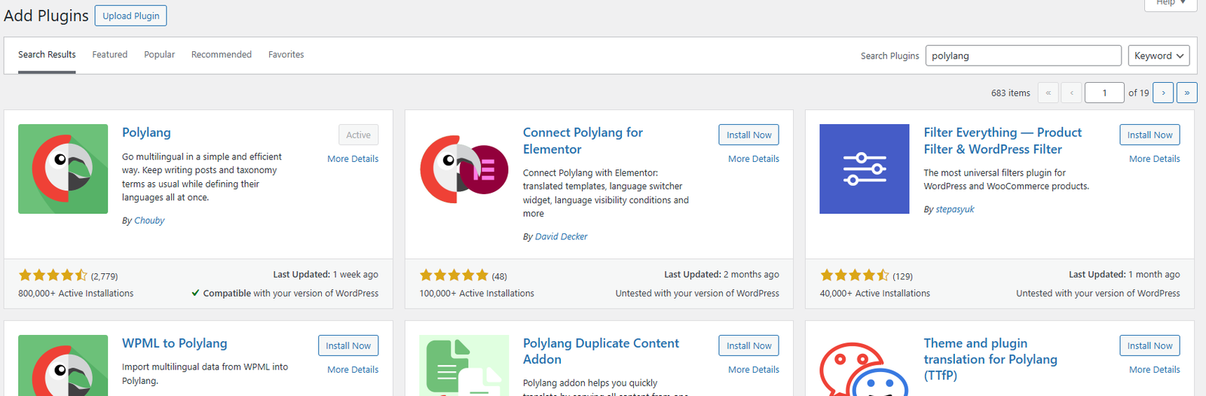The width and height of the screenshot is (1206, 396).
Task: Click the disabled previous page arrow
Action: click(x=1072, y=93)
